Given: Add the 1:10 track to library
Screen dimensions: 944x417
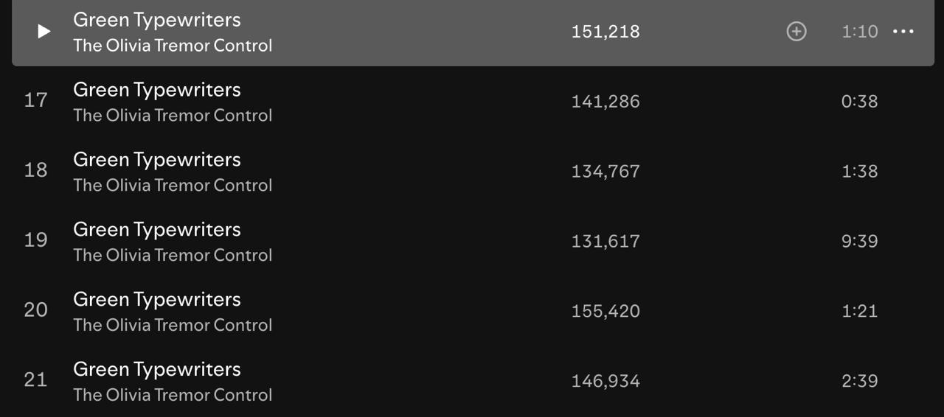Looking at the screenshot, I should pos(796,31).
